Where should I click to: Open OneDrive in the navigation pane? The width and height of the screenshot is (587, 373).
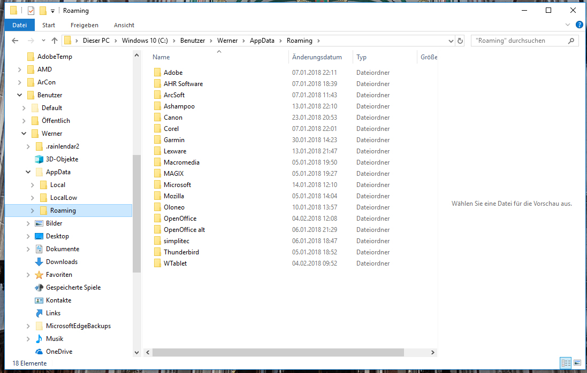[x=59, y=352]
